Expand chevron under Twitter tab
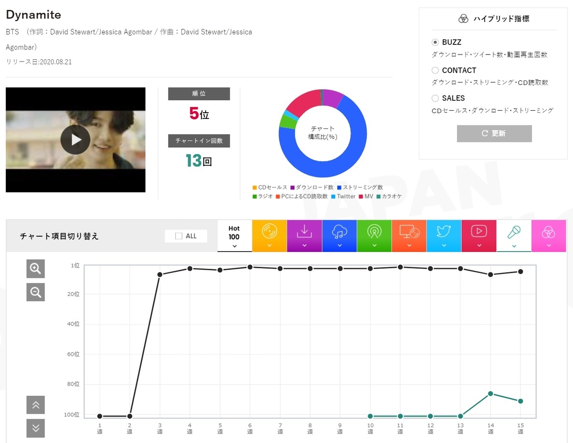This screenshot has width=573, height=443. pos(444,246)
